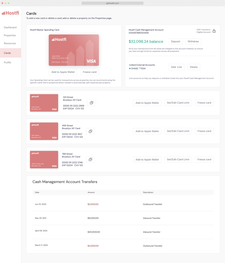Select the Hostfi master card image
This screenshot has width=225, height=263.
coord(74,50)
